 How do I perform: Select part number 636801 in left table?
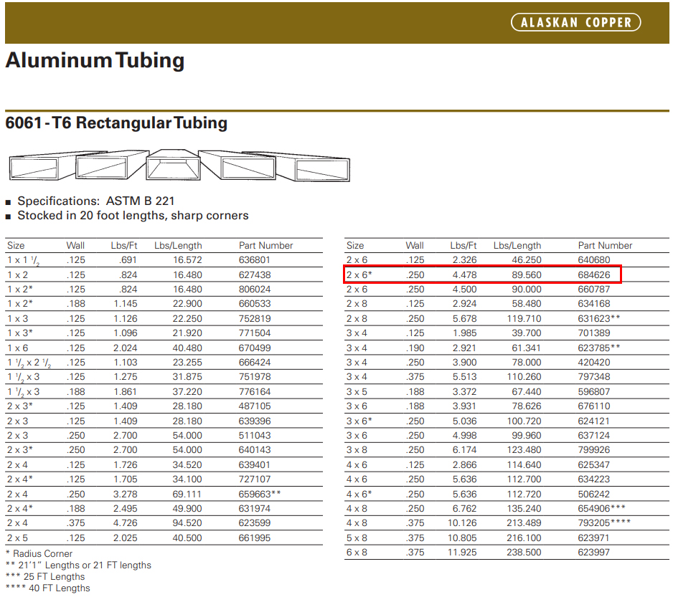[x=255, y=260]
